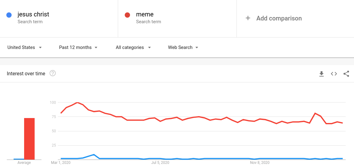The height and width of the screenshot is (167, 354).
Task: Click the red average bar for meme
Action: pos(29,139)
